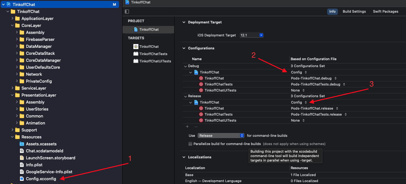The height and width of the screenshot is (184, 406).
Task: Select the PrivateConfig folder
Action: tap(39, 81)
